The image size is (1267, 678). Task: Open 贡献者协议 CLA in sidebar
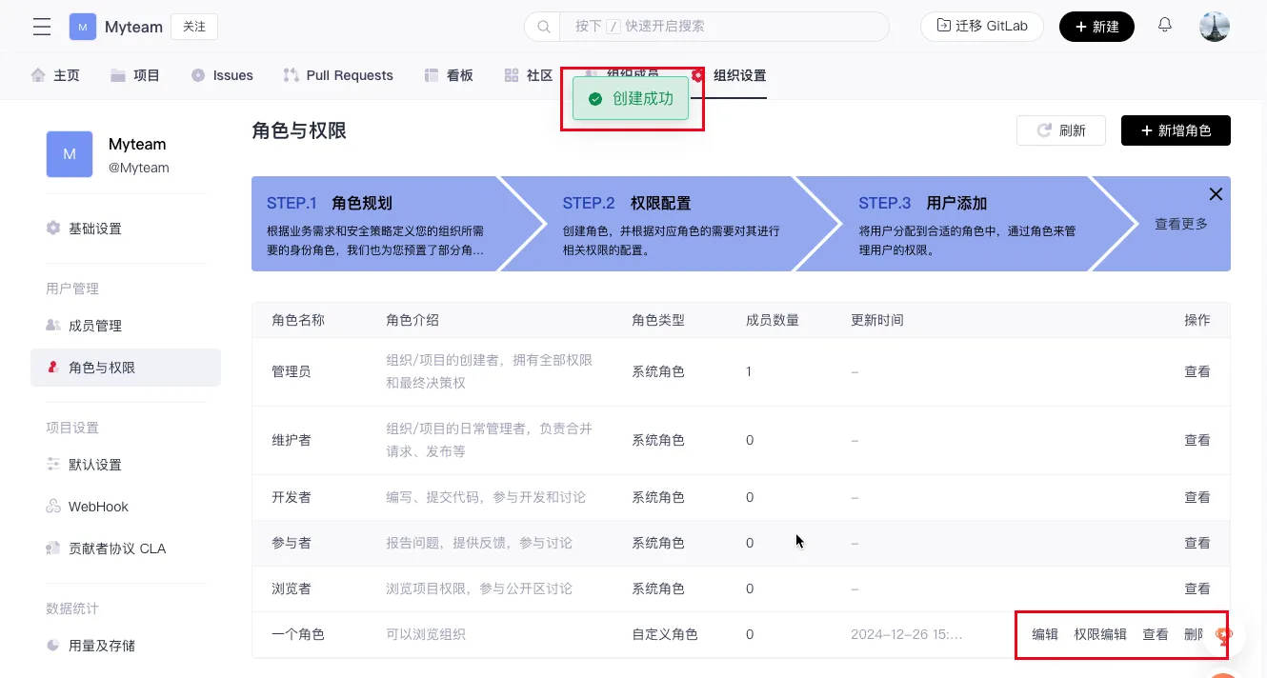(x=116, y=548)
